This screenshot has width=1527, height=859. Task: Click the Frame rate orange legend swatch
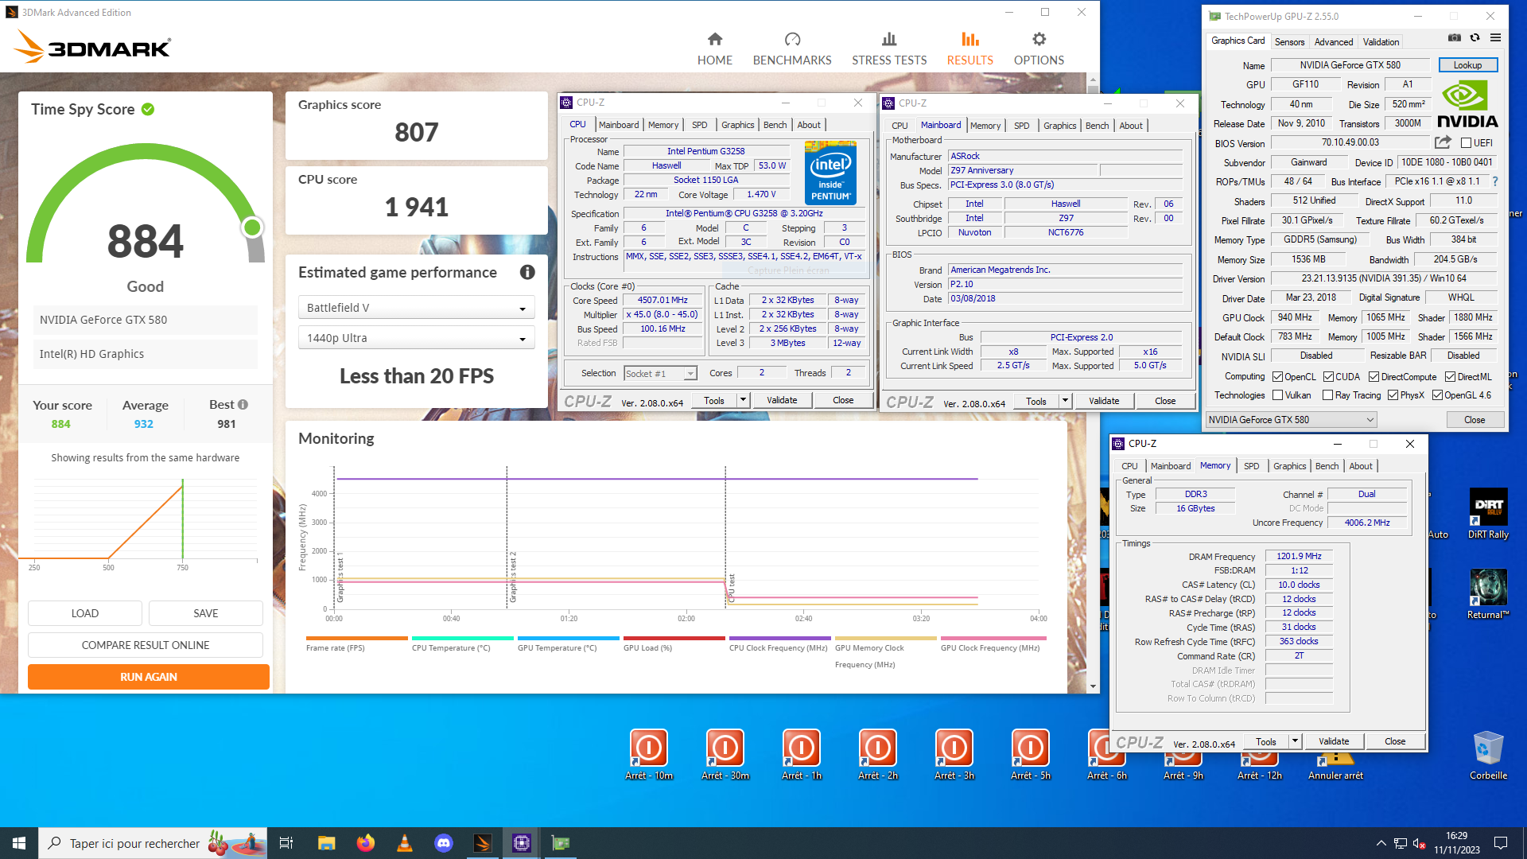click(357, 638)
